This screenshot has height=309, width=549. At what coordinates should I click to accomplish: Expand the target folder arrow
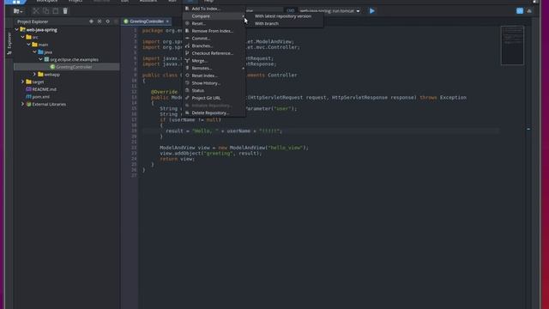(x=23, y=82)
